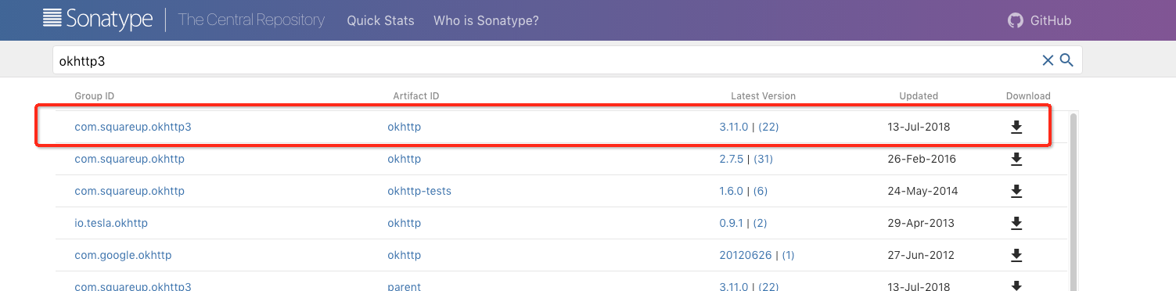Open version 1.6.0 link

[731, 191]
